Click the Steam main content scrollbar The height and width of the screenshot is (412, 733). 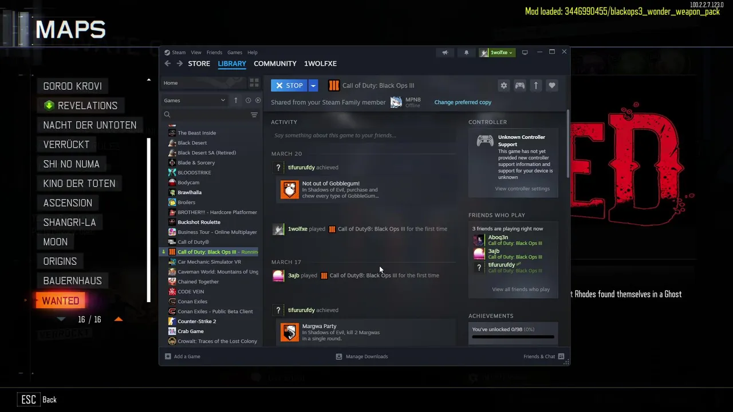[568, 143]
